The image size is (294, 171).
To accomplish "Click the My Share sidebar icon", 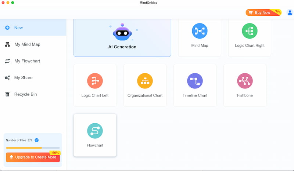I will 7,77.
